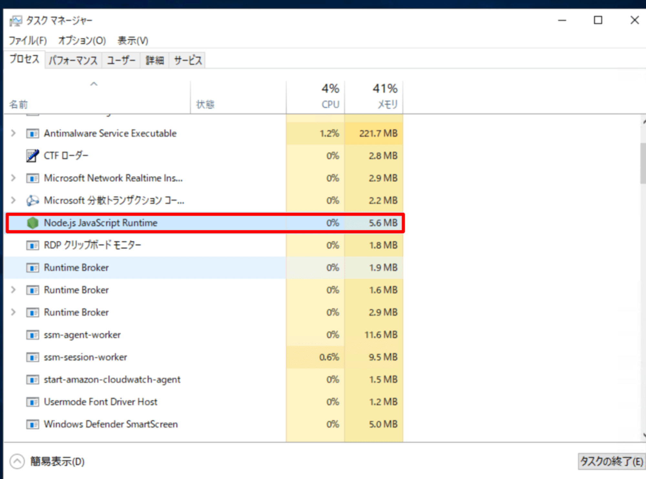Click the RDP クリップボード モニター icon
Viewport: 646px width, 479px height.
[x=33, y=245]
